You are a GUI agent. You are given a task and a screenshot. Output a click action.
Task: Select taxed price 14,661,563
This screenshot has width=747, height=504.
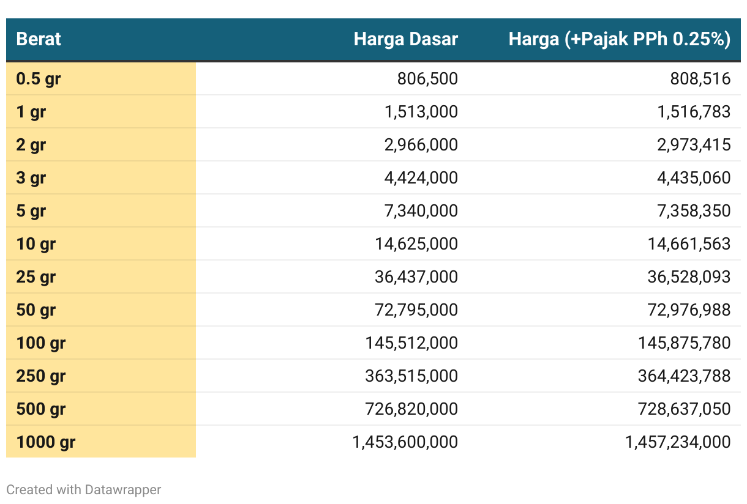click(x=689, y=244)
